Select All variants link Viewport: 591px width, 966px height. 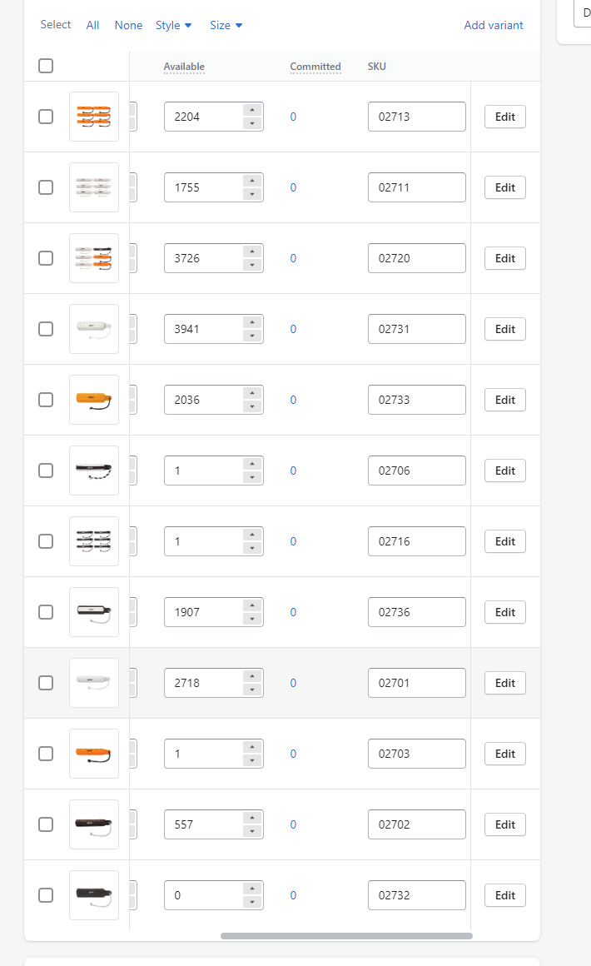point(92,25)
